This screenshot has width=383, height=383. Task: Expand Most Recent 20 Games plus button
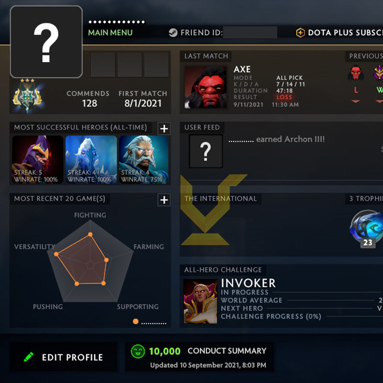164,200
